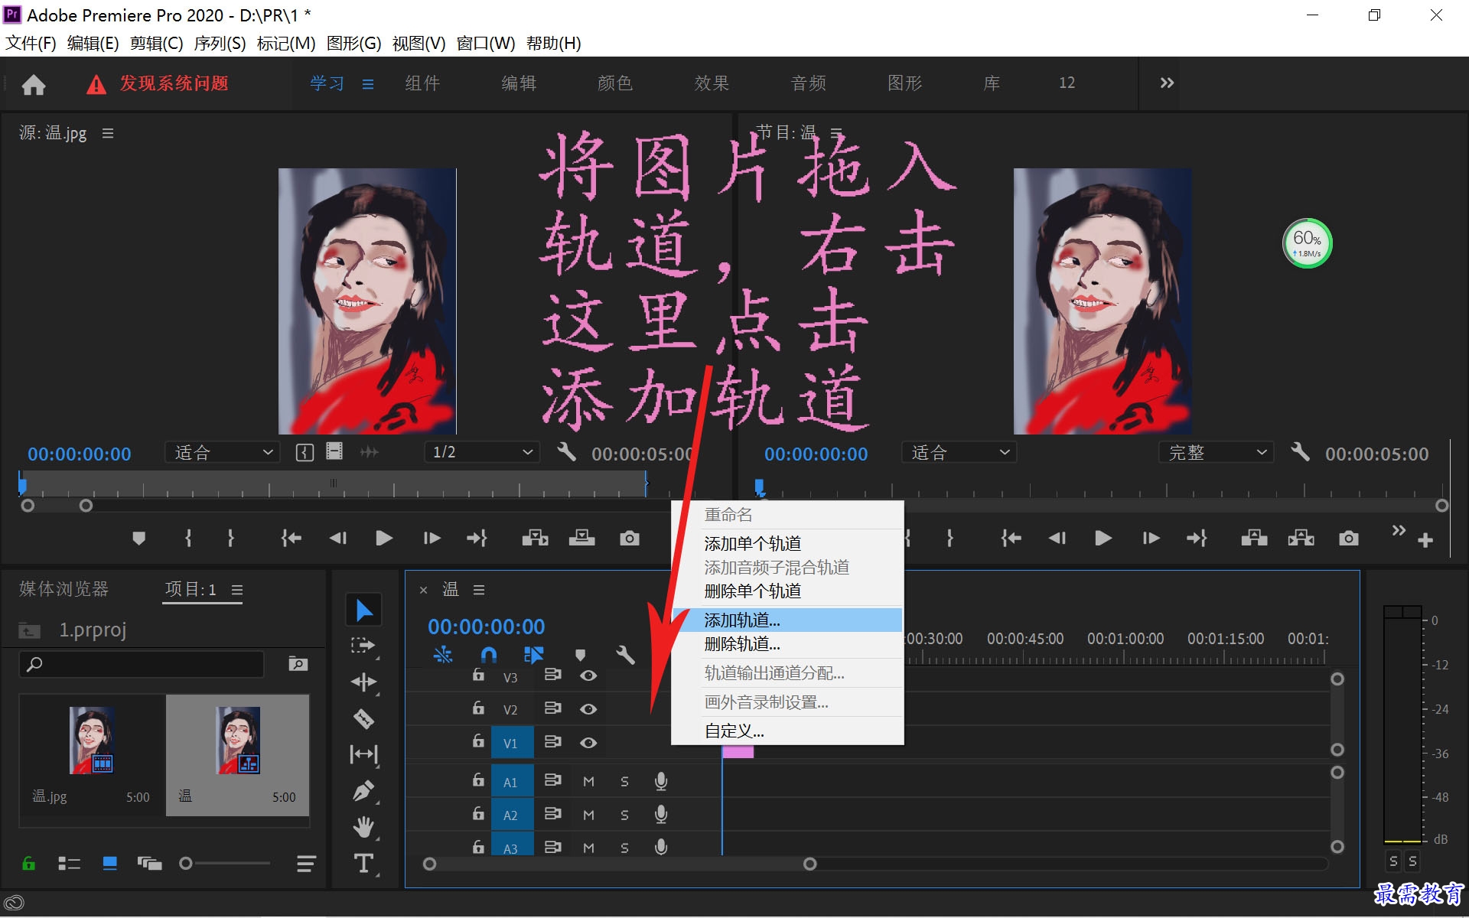Screen dimensions: 1469x918
Task: Toggle linked selection in timeline
Action: tap(533, 655)
